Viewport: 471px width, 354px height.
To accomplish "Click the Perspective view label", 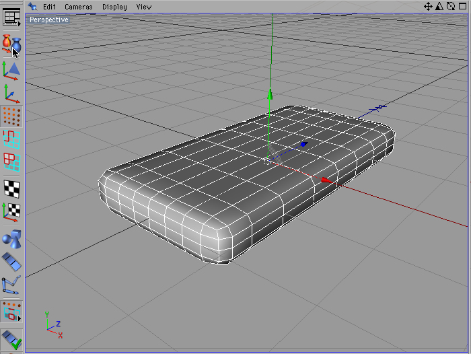I will click(49, 20).
